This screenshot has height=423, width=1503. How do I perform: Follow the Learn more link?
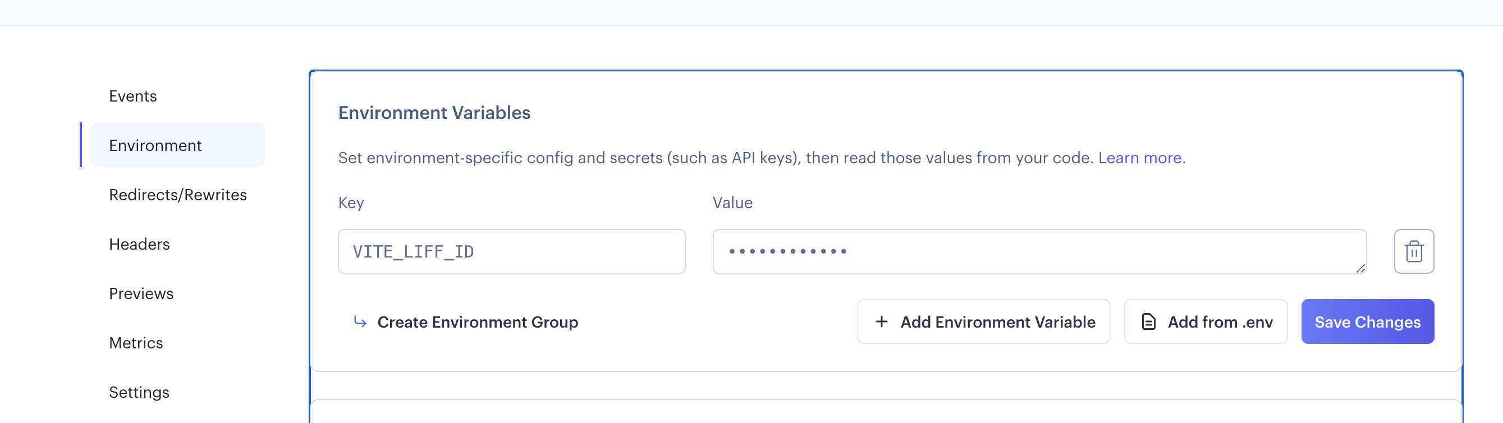tap(1139, 158)
